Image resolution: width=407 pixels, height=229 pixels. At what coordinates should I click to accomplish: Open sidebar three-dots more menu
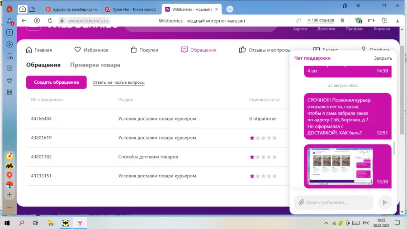(9, 207)
